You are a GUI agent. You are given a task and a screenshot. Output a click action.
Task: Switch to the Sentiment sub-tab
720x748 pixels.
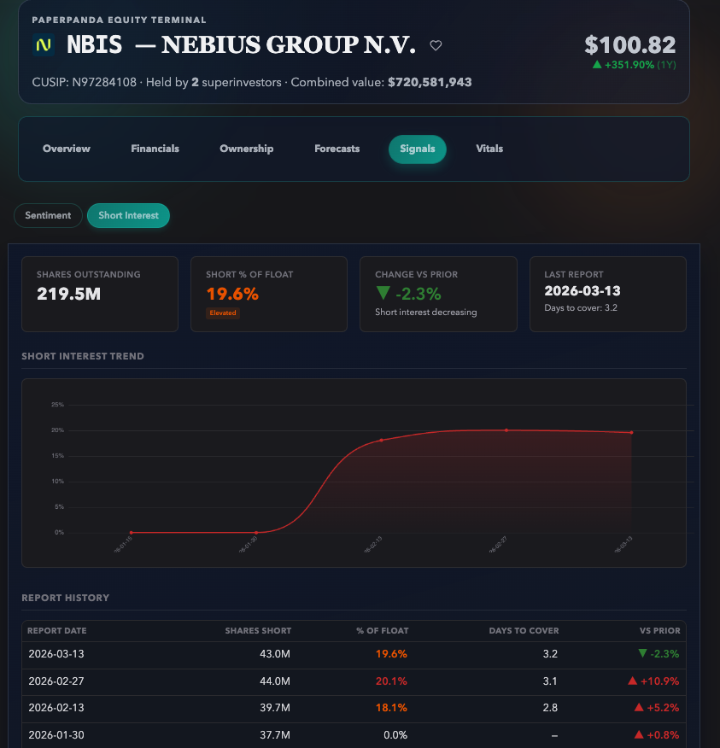(48, 216)
